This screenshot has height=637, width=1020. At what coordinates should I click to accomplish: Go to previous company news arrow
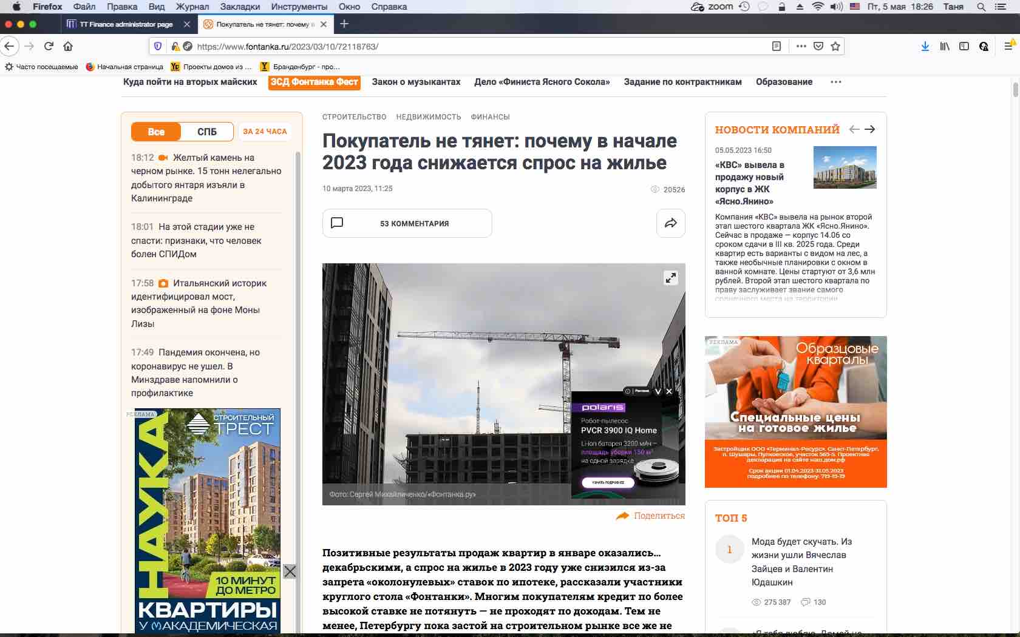click(x=854, y=129)
